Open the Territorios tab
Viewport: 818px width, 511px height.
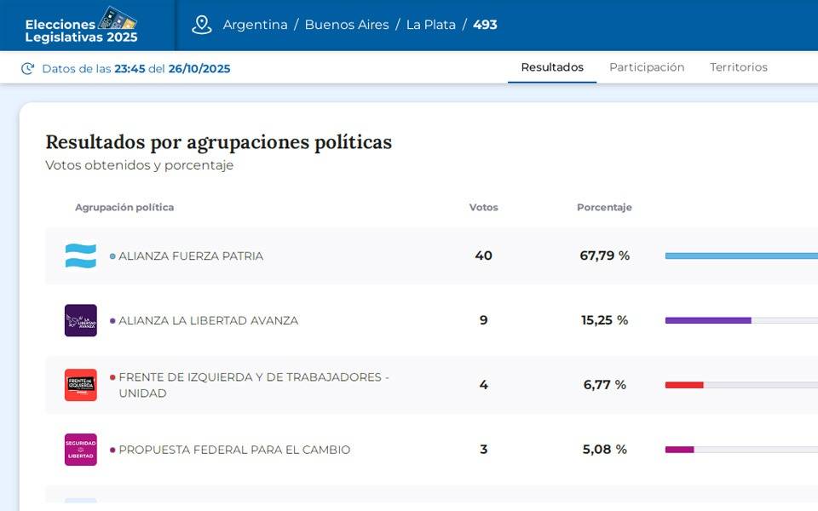tap(739, 67)
